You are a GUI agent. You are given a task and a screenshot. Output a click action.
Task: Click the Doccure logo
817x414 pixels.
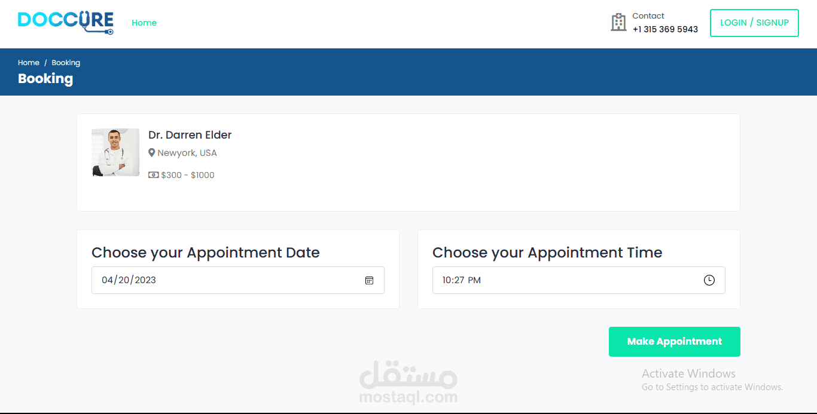coord(65,23)
